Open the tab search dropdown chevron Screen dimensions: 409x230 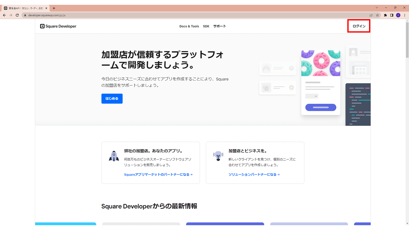click(x=377, y=8)
